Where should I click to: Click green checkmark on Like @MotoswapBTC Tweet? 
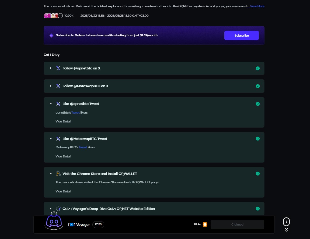click(258, 139)
